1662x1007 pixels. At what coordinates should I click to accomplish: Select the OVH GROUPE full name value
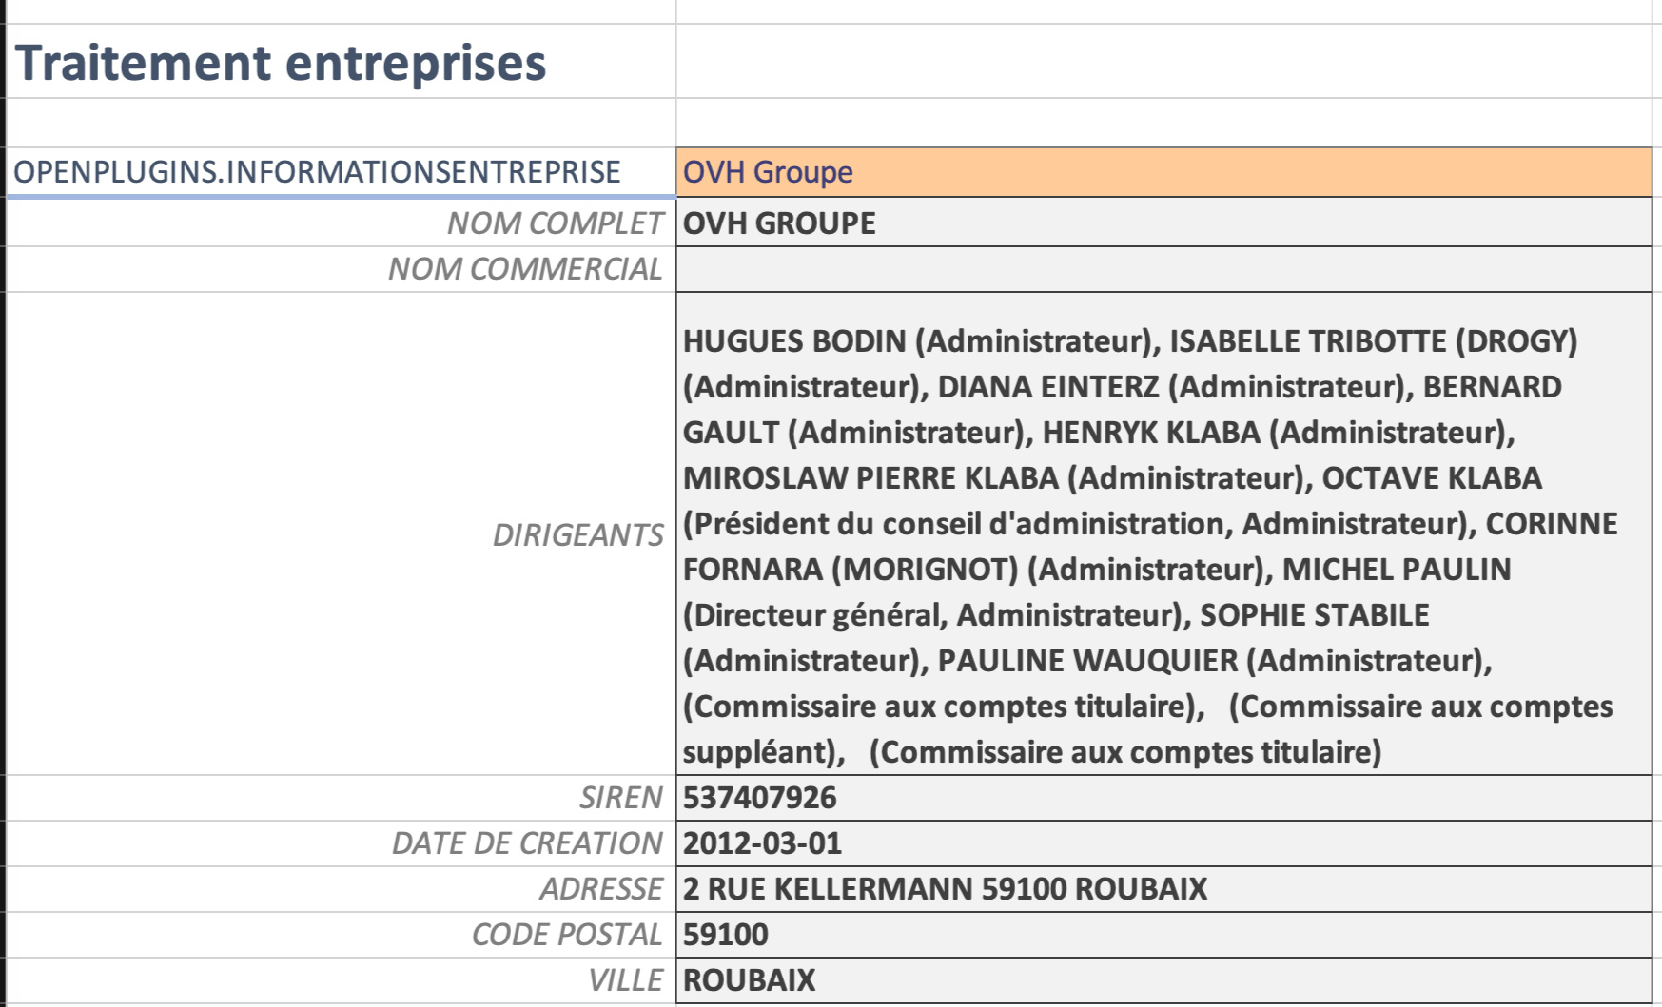click(x=1163, y=223)
